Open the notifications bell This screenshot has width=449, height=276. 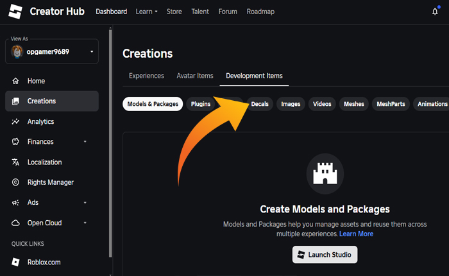(435, 12)
